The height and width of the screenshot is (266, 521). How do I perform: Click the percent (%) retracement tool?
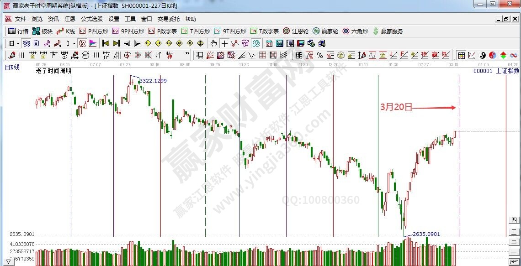click(319, 55)
